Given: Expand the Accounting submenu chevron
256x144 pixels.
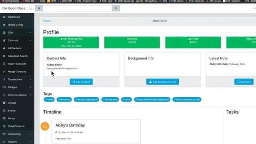Looking at the screenshot, I should click(30, 134).
